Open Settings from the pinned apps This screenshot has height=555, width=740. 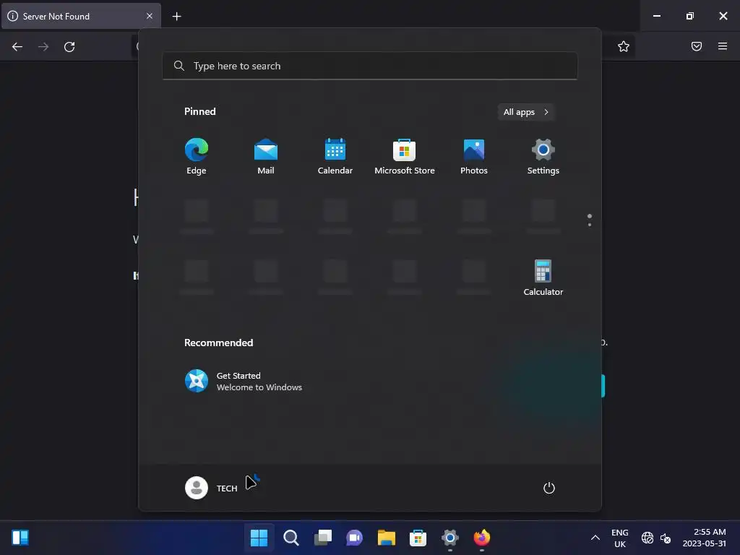pyautogui.click(x=543, y=157)
